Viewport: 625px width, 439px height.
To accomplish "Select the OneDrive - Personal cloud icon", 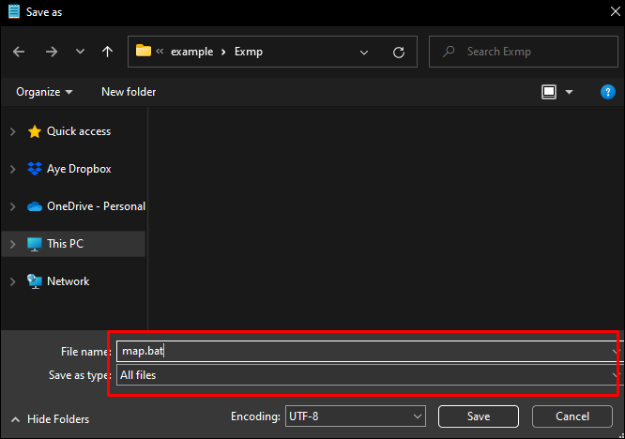I will pyautogui.click(x=35, y=206).
